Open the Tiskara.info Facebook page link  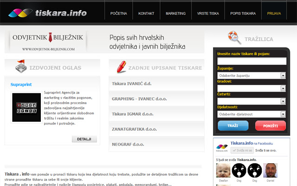[x=242, y=143]
